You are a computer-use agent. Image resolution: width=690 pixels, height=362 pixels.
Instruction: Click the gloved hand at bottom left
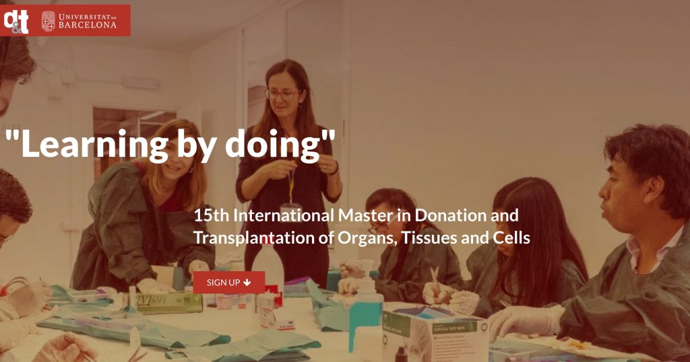(x=65, y=348)
